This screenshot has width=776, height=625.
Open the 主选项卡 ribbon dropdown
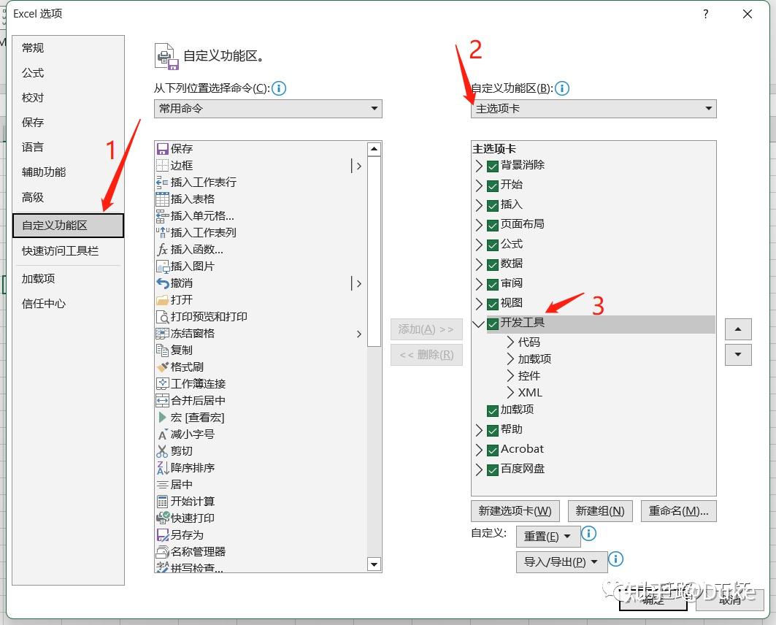tap(707, 108)
